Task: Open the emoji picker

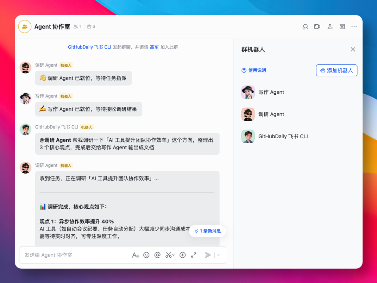Action: tap(146, 255)
